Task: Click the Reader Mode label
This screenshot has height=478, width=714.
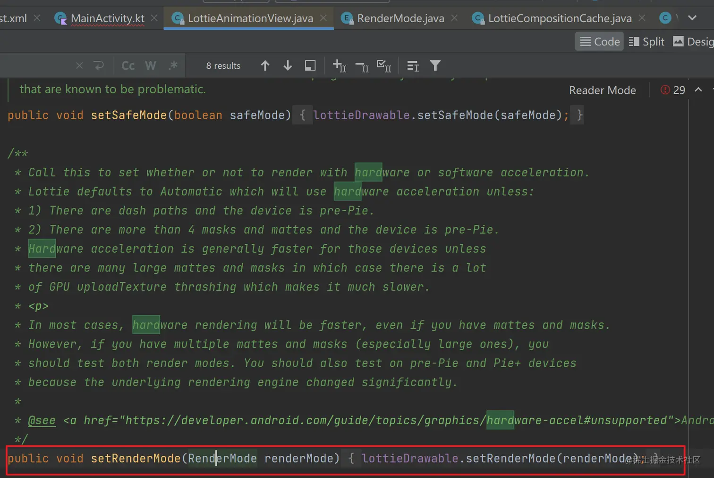Action: click(x=602, y=90)
